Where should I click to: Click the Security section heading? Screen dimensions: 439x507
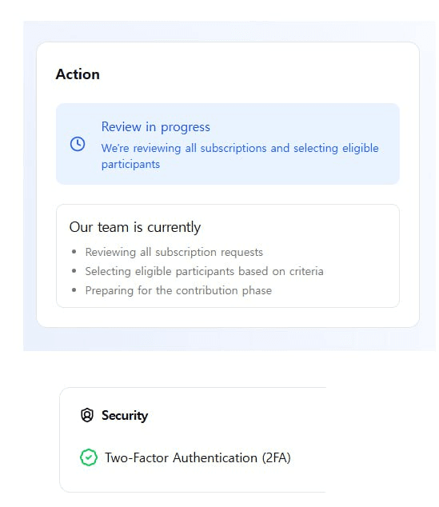(125, 416)
